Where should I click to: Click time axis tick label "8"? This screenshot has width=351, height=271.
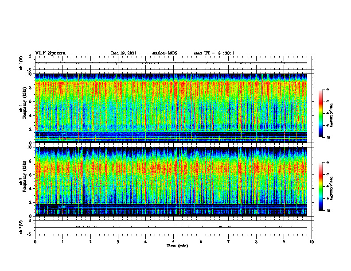(256, 242)
